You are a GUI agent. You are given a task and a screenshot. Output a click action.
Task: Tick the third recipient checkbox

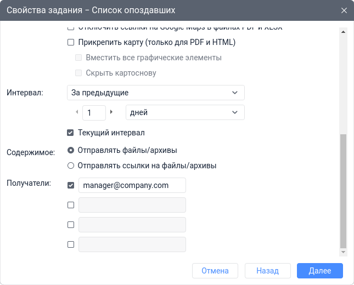pos(70,225)
